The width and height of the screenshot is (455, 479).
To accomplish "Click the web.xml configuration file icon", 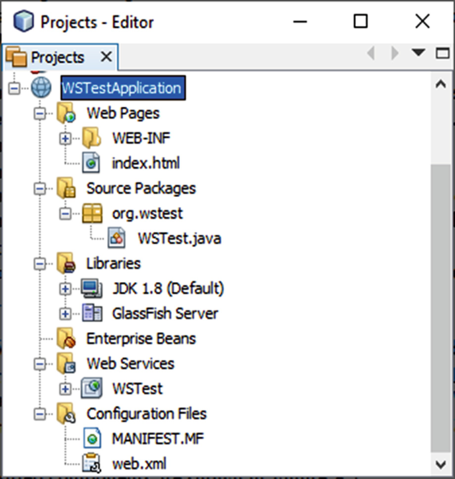I will click(x=91, y=464).
